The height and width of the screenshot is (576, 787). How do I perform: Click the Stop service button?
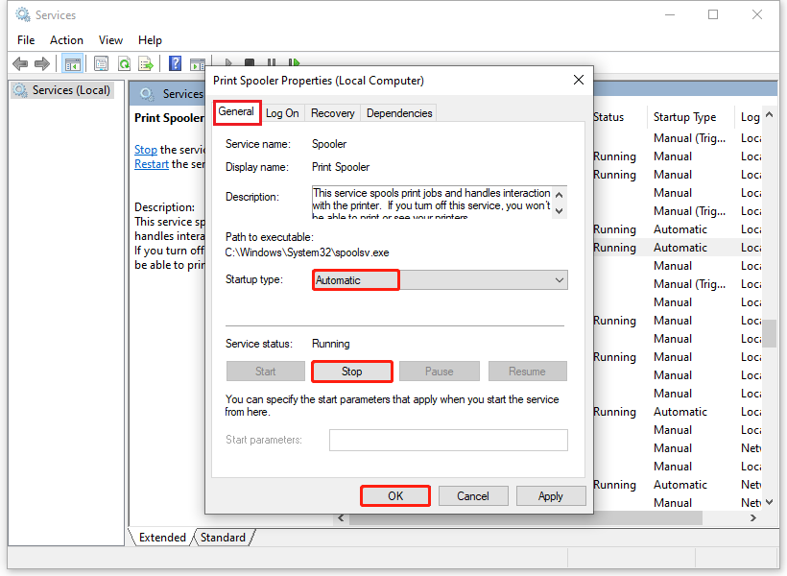(x=352, y=372)
